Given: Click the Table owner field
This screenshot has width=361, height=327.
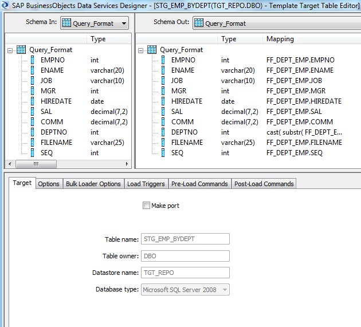Looking at the screenshot, I should 185,256.
